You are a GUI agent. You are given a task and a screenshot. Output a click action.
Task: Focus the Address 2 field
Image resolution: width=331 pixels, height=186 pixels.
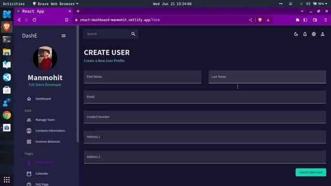pyautogui.click(x=205, y=157)
